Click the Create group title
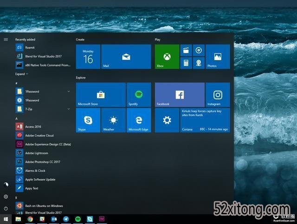This screenshot has height=224, width=297. 80,40
